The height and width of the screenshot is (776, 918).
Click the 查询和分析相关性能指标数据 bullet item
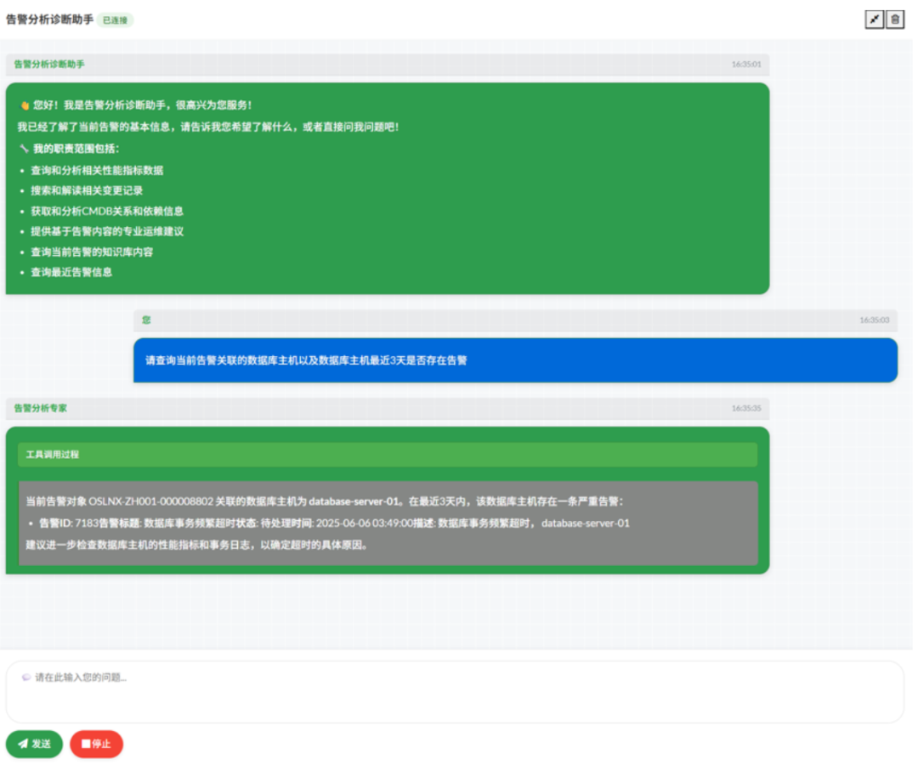(97, 171)
